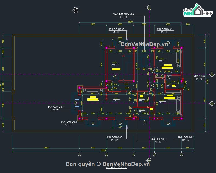Select the 2270 balcony dimension text
Screen dimensions: 216x173
click(120, 39)
